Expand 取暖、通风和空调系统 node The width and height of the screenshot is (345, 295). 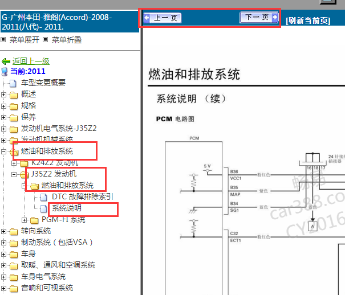(x=3, y=265)
